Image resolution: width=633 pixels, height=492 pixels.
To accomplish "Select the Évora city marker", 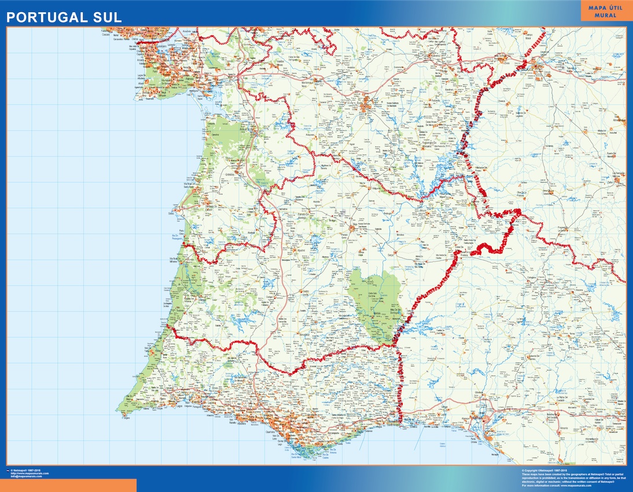I will (x=367, y=107).
